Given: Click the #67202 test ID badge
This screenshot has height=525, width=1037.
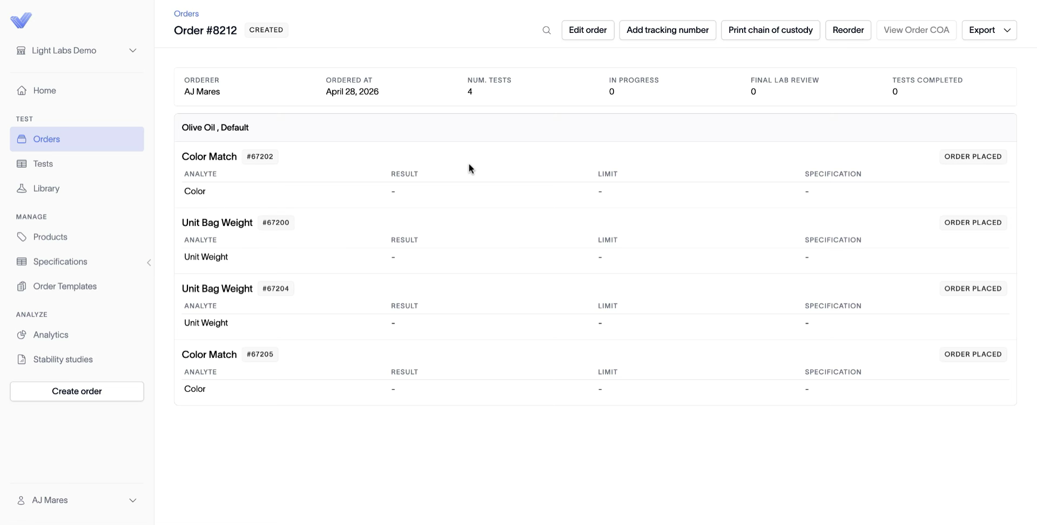Looking at the screenshot, I should click(260, 156).
